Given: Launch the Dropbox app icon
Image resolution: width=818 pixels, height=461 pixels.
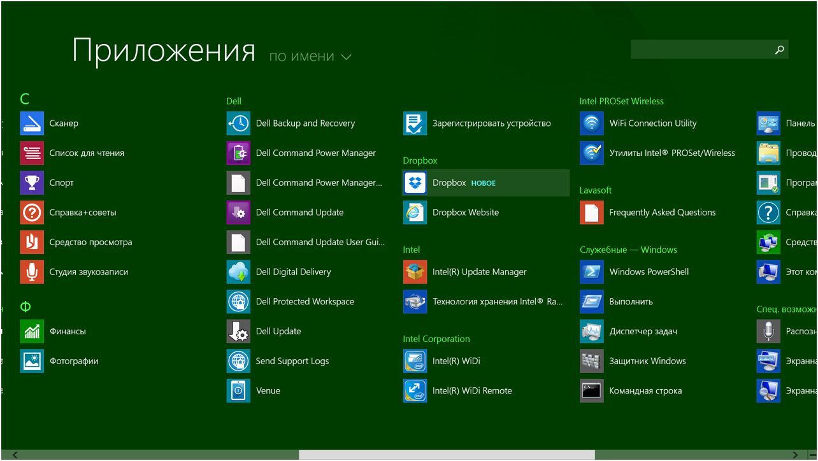Looking at the screenshot, I should click(415, 183).
